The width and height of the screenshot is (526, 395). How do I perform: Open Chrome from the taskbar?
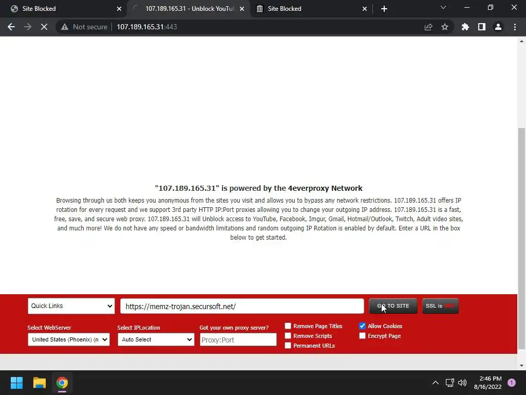62,383
